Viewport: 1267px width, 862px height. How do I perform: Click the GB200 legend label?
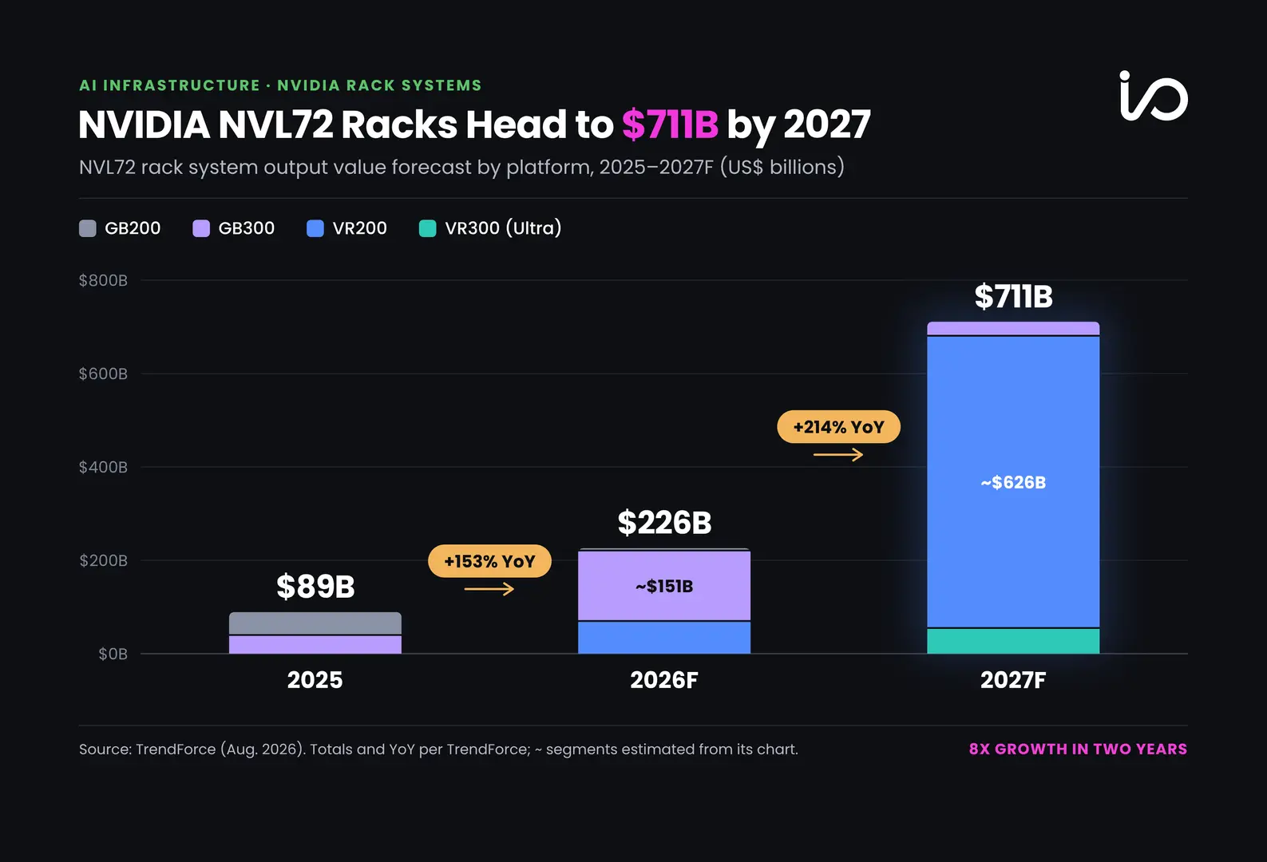pyautogui.click(x=133, y=228)
